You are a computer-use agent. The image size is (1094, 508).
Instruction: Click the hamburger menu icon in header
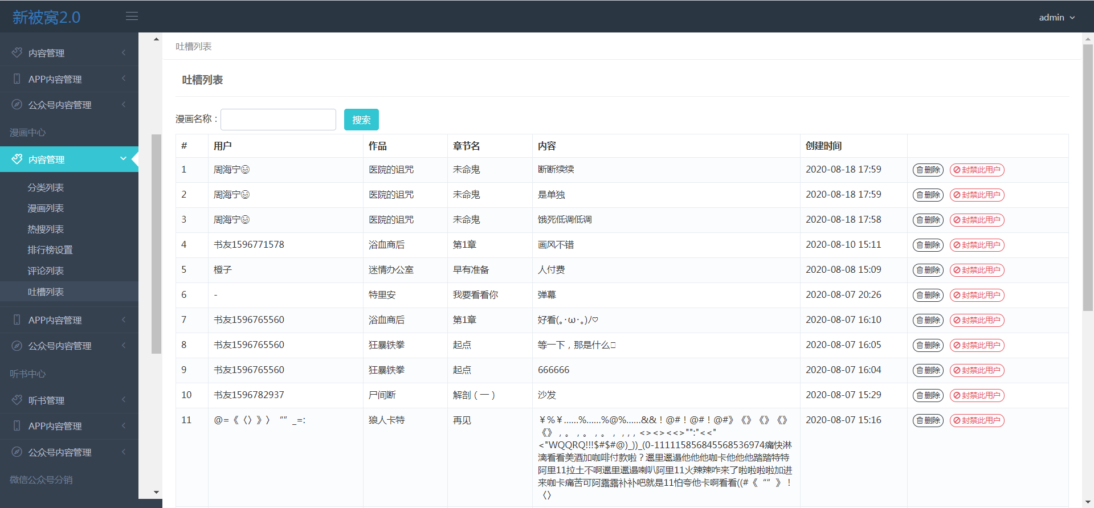click(x=132, y=16)
